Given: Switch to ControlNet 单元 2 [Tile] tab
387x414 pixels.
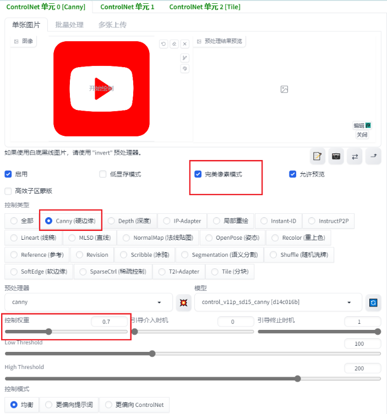Looking at the screenshot, I should (x=205, y=7).
